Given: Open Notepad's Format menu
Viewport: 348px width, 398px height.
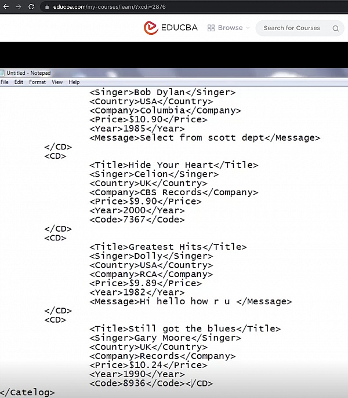Looking at the screenshot, I should [x=37, y=82].
